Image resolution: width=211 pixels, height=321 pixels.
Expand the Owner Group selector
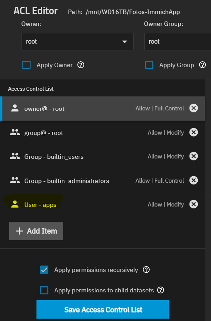(x=177, y=42)
